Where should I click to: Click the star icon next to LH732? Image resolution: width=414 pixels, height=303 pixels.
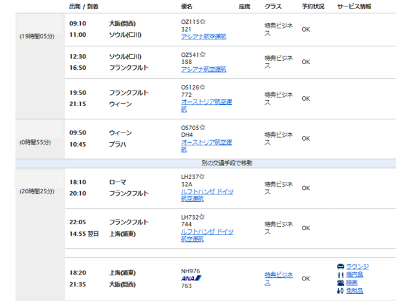[202, 217]
